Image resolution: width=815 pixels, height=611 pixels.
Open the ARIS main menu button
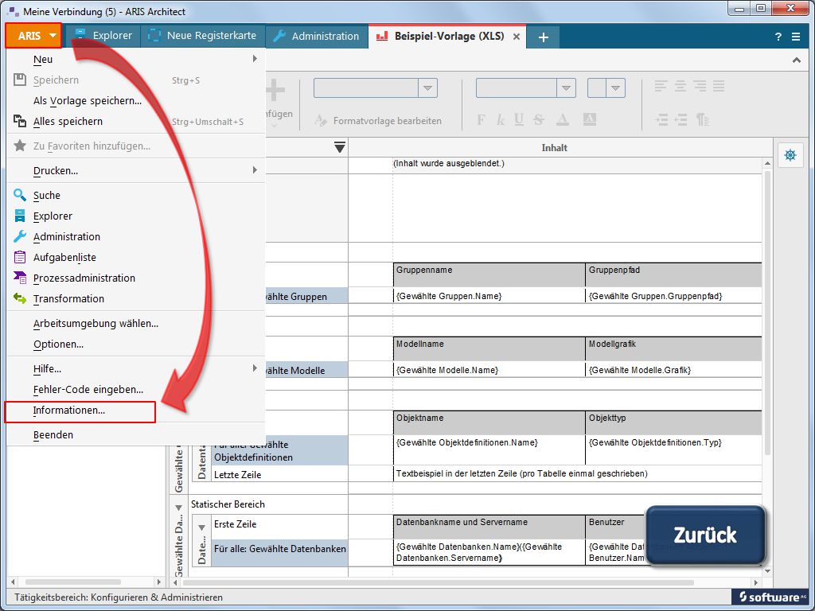pos(33,36)
